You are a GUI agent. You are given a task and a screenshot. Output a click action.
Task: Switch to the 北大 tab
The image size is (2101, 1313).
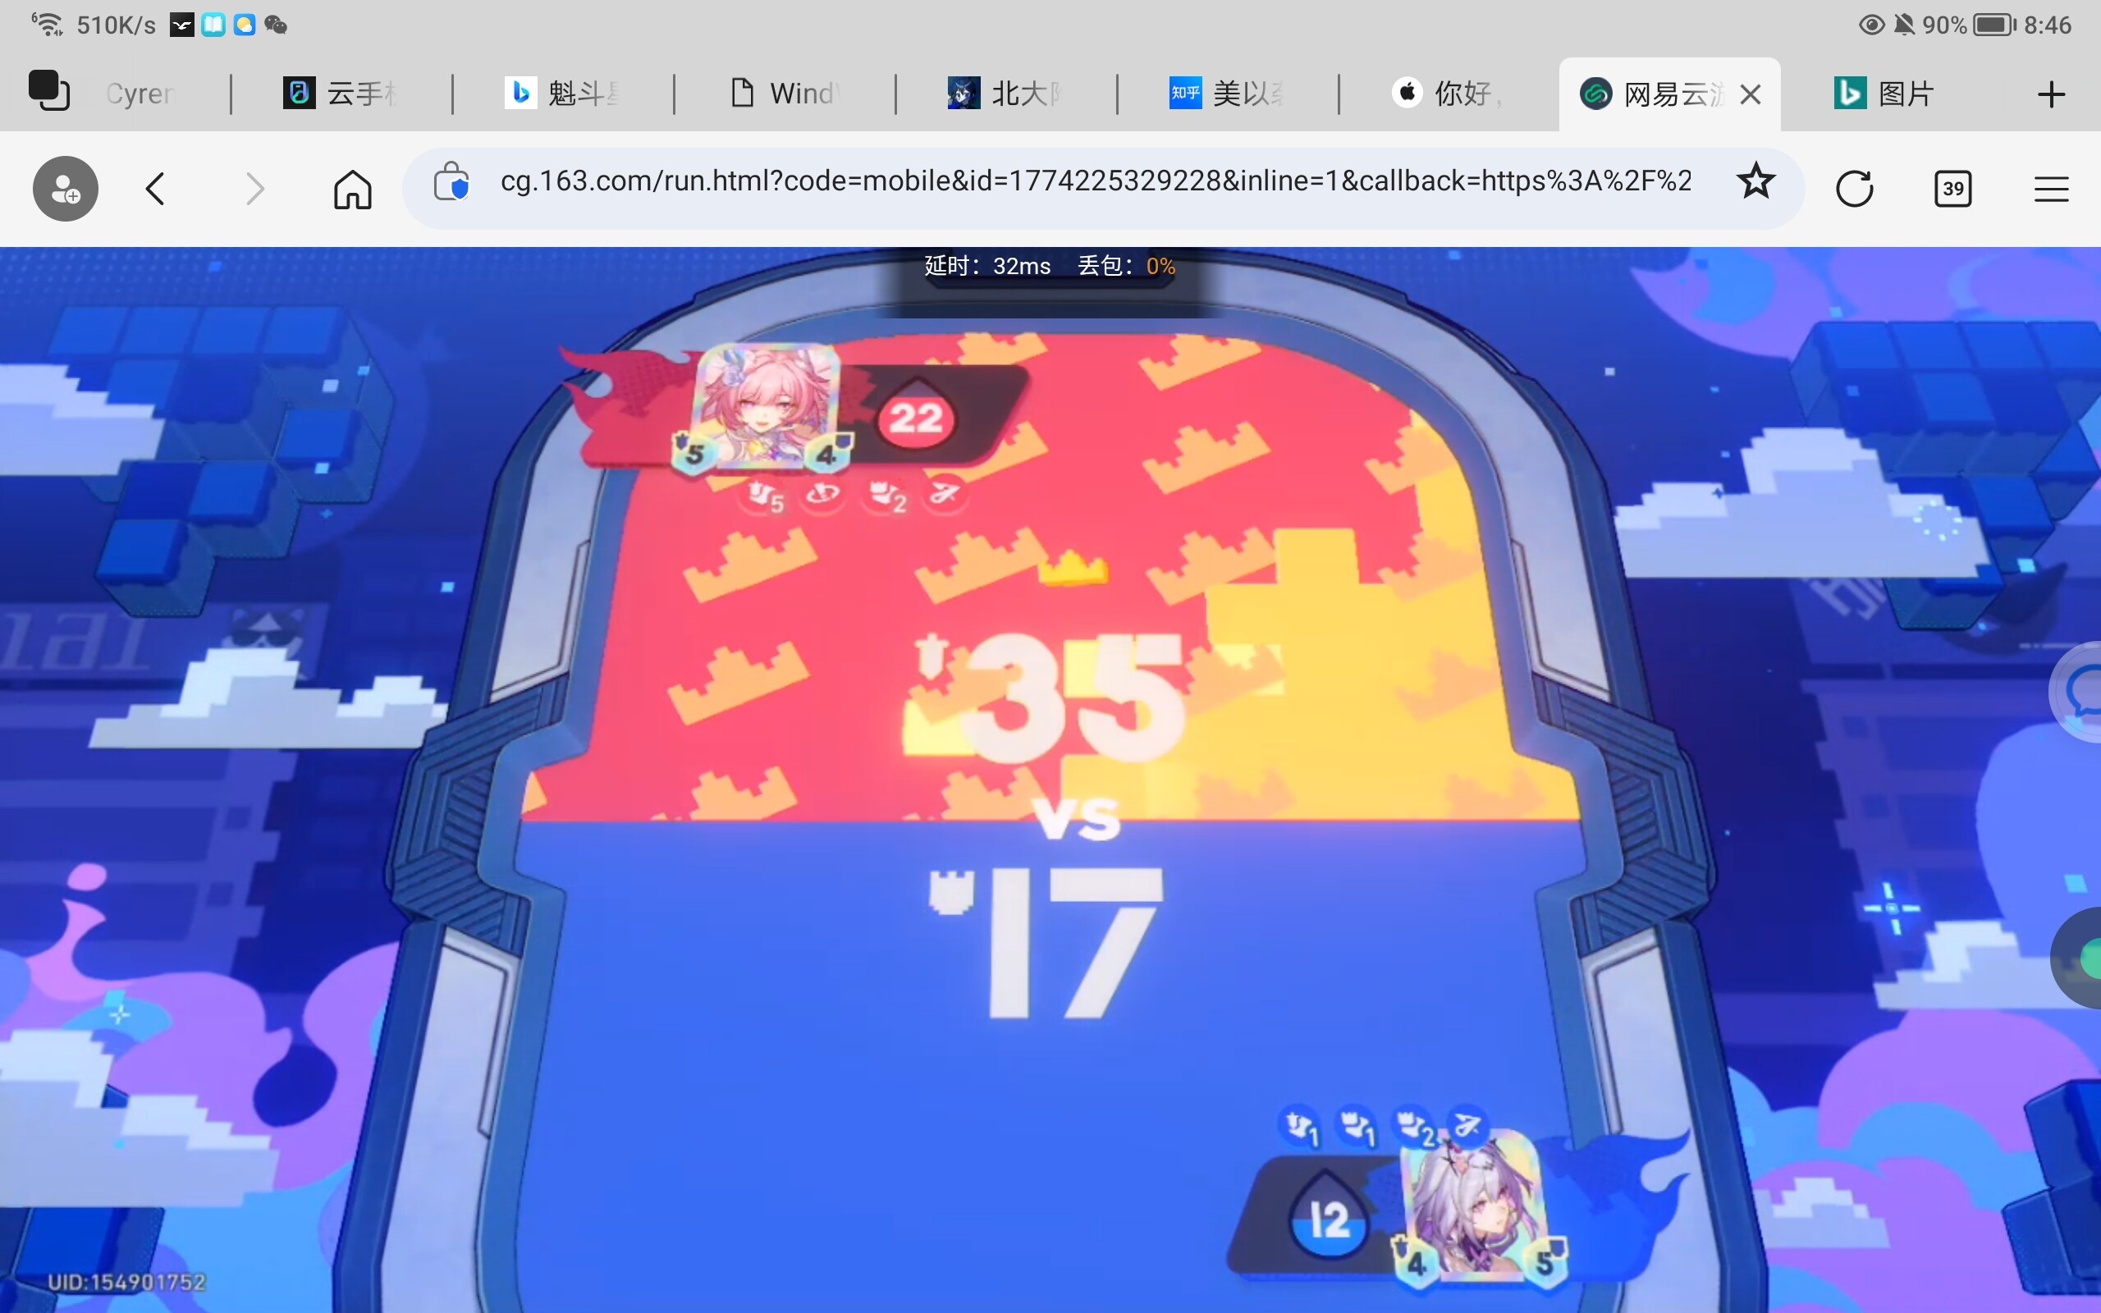click(1007, 93)
